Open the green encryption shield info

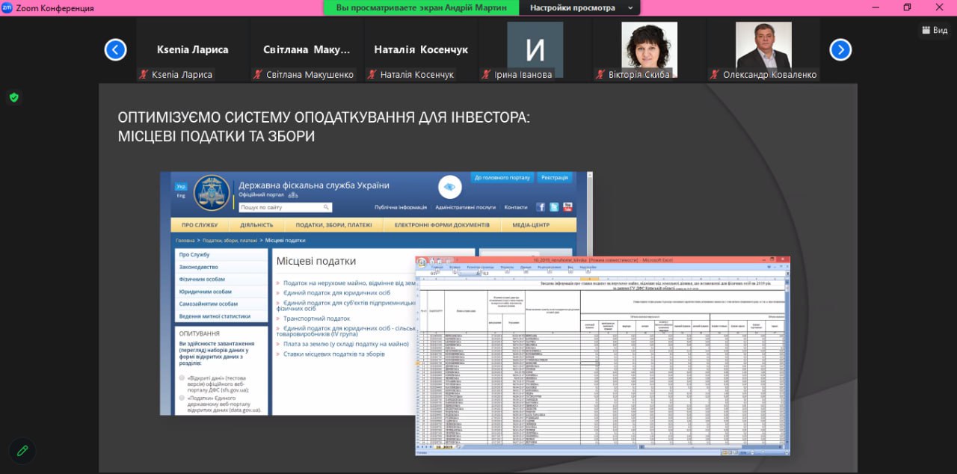click(13, 97)
